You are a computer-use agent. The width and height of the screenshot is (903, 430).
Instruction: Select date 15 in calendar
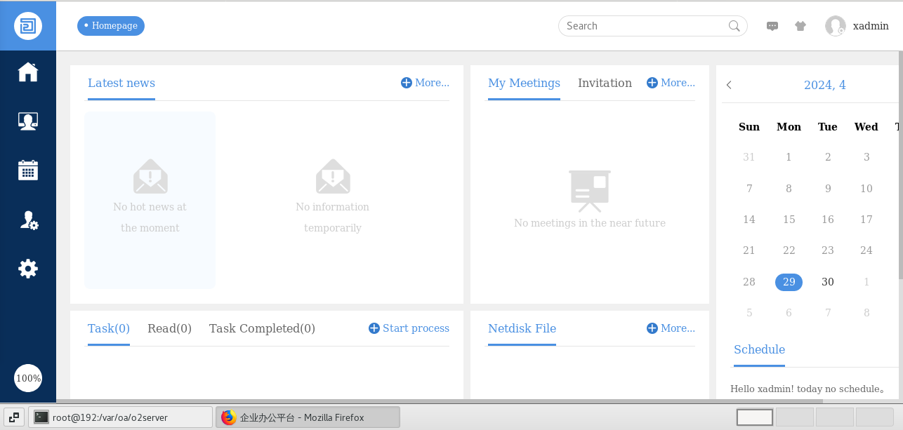[789, 220]
